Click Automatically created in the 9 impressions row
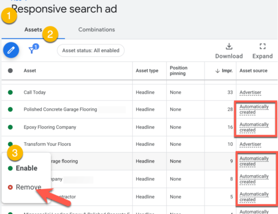The image size is (278, 214). (x=254, y=161)
